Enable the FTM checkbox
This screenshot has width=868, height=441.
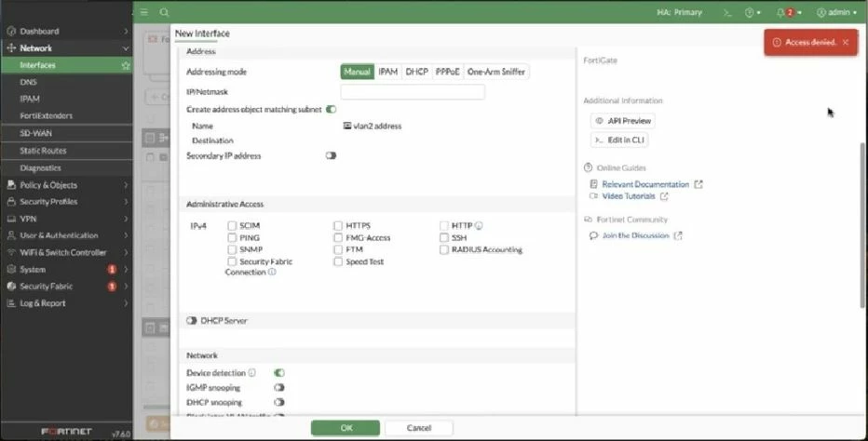coord(338,249)
